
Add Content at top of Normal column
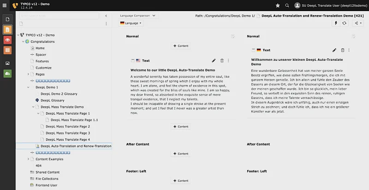[x=181, y=46]
